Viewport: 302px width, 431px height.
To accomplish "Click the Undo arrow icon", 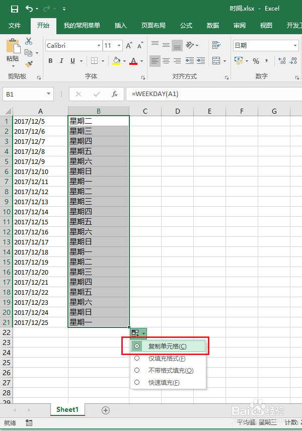I will tap(29, 9).
